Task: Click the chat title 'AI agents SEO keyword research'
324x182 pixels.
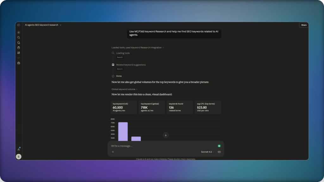Action: pyautogui.click(x=41, y=25)
